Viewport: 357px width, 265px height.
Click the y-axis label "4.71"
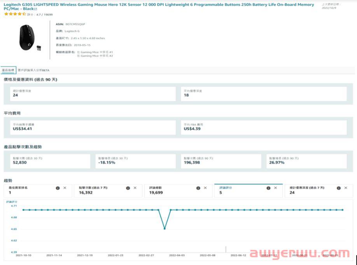(14, 206)
